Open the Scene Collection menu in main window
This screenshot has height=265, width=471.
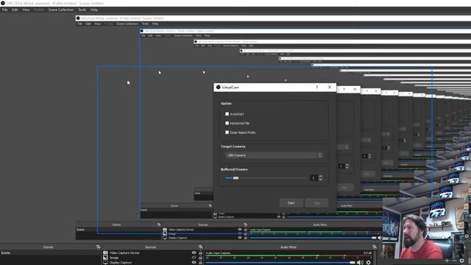pyautogui.click(x=60, y=10)
